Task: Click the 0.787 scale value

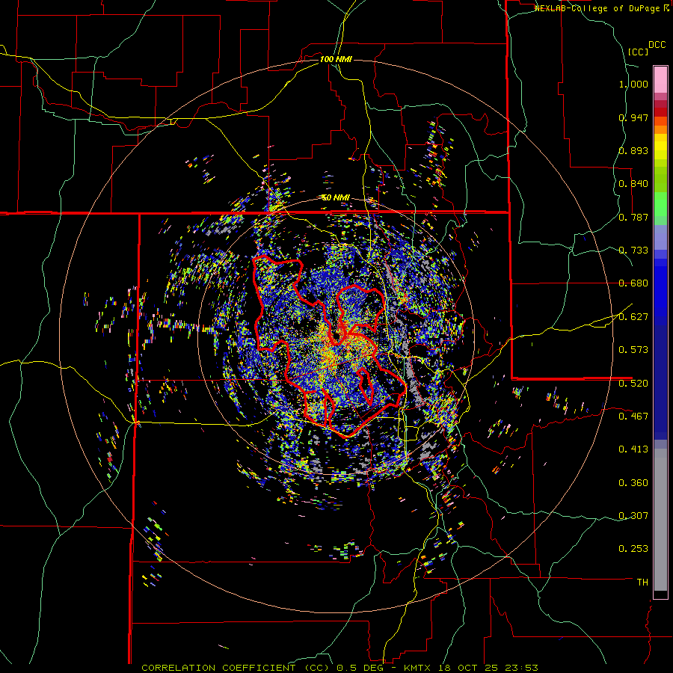Action: tap(633, 217)
